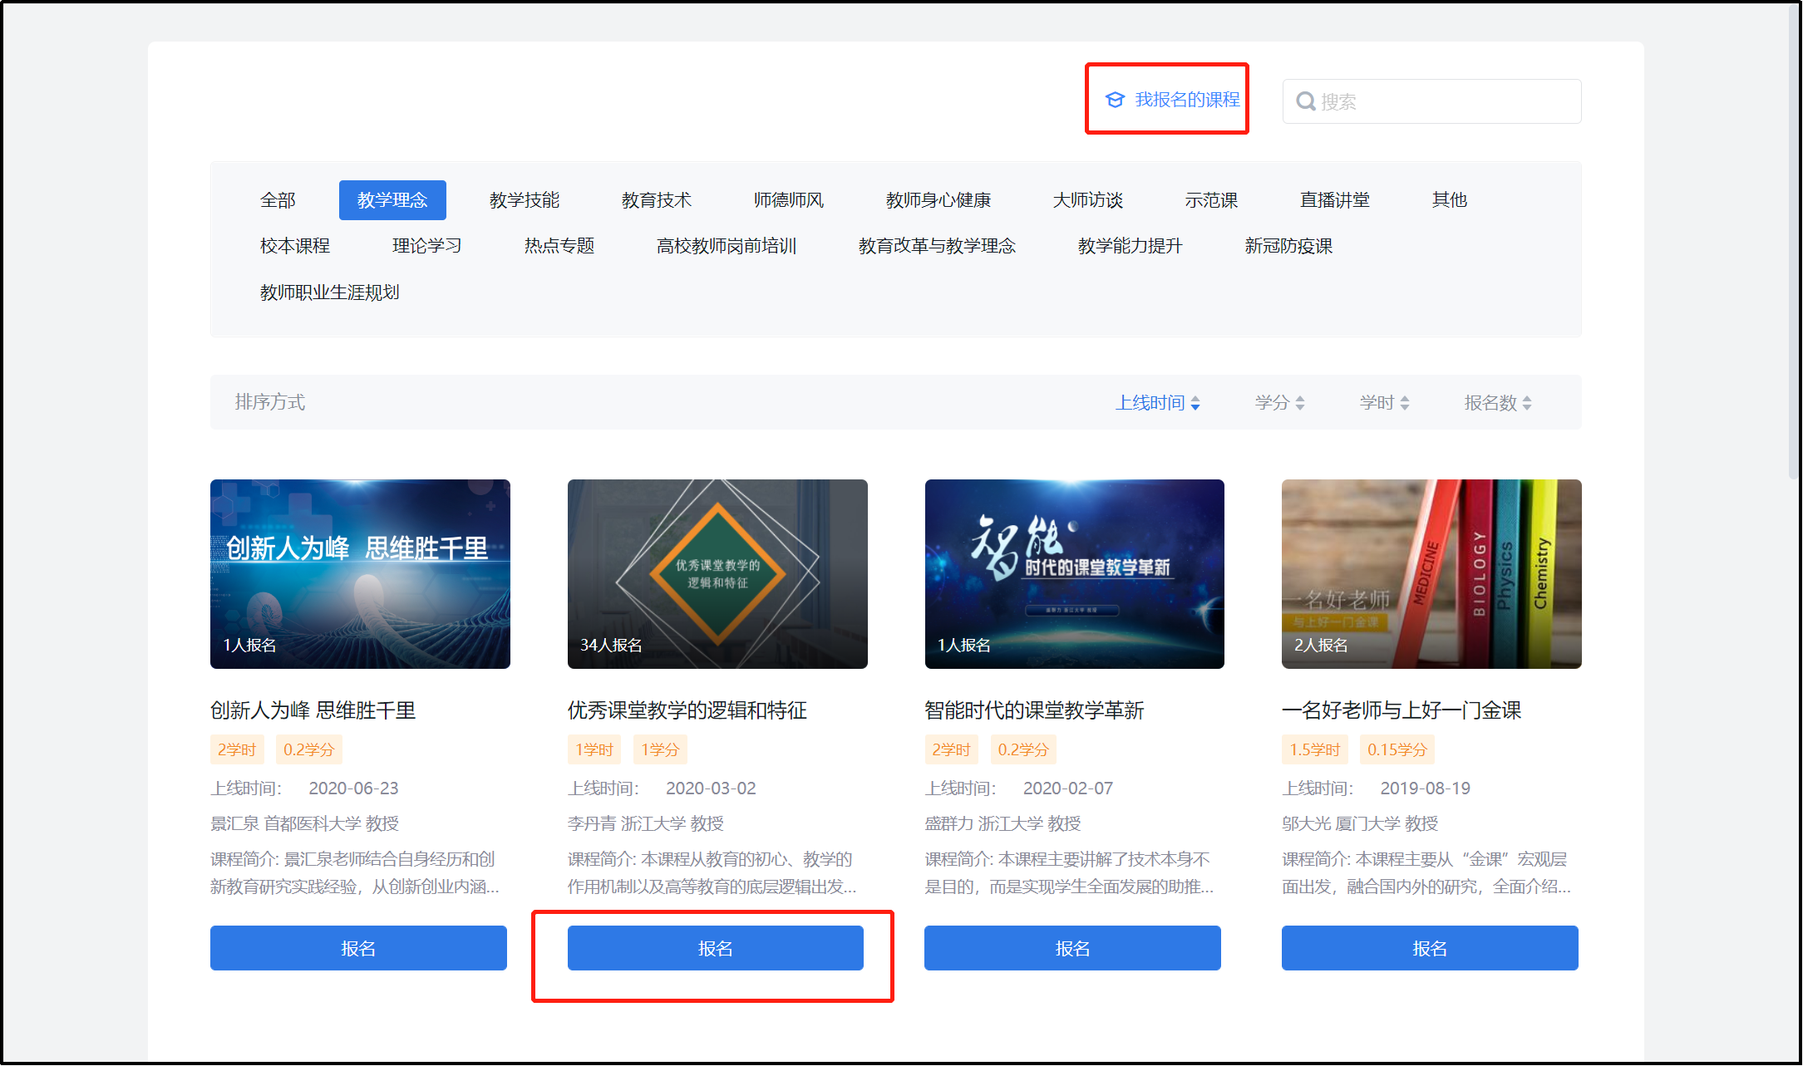This screenshot has height=1066, width=1803.
Task: Open the 教师身心健康 category
Action: (x=938, y=200)
